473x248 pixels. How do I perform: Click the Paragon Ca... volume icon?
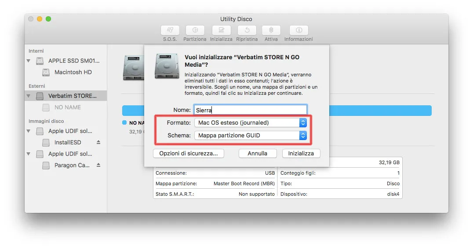pos(46,165)
